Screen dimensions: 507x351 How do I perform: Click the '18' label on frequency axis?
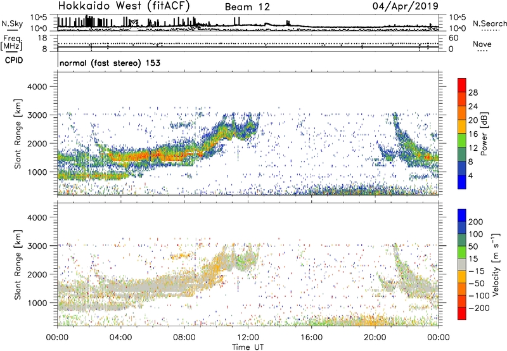[42, 38]
